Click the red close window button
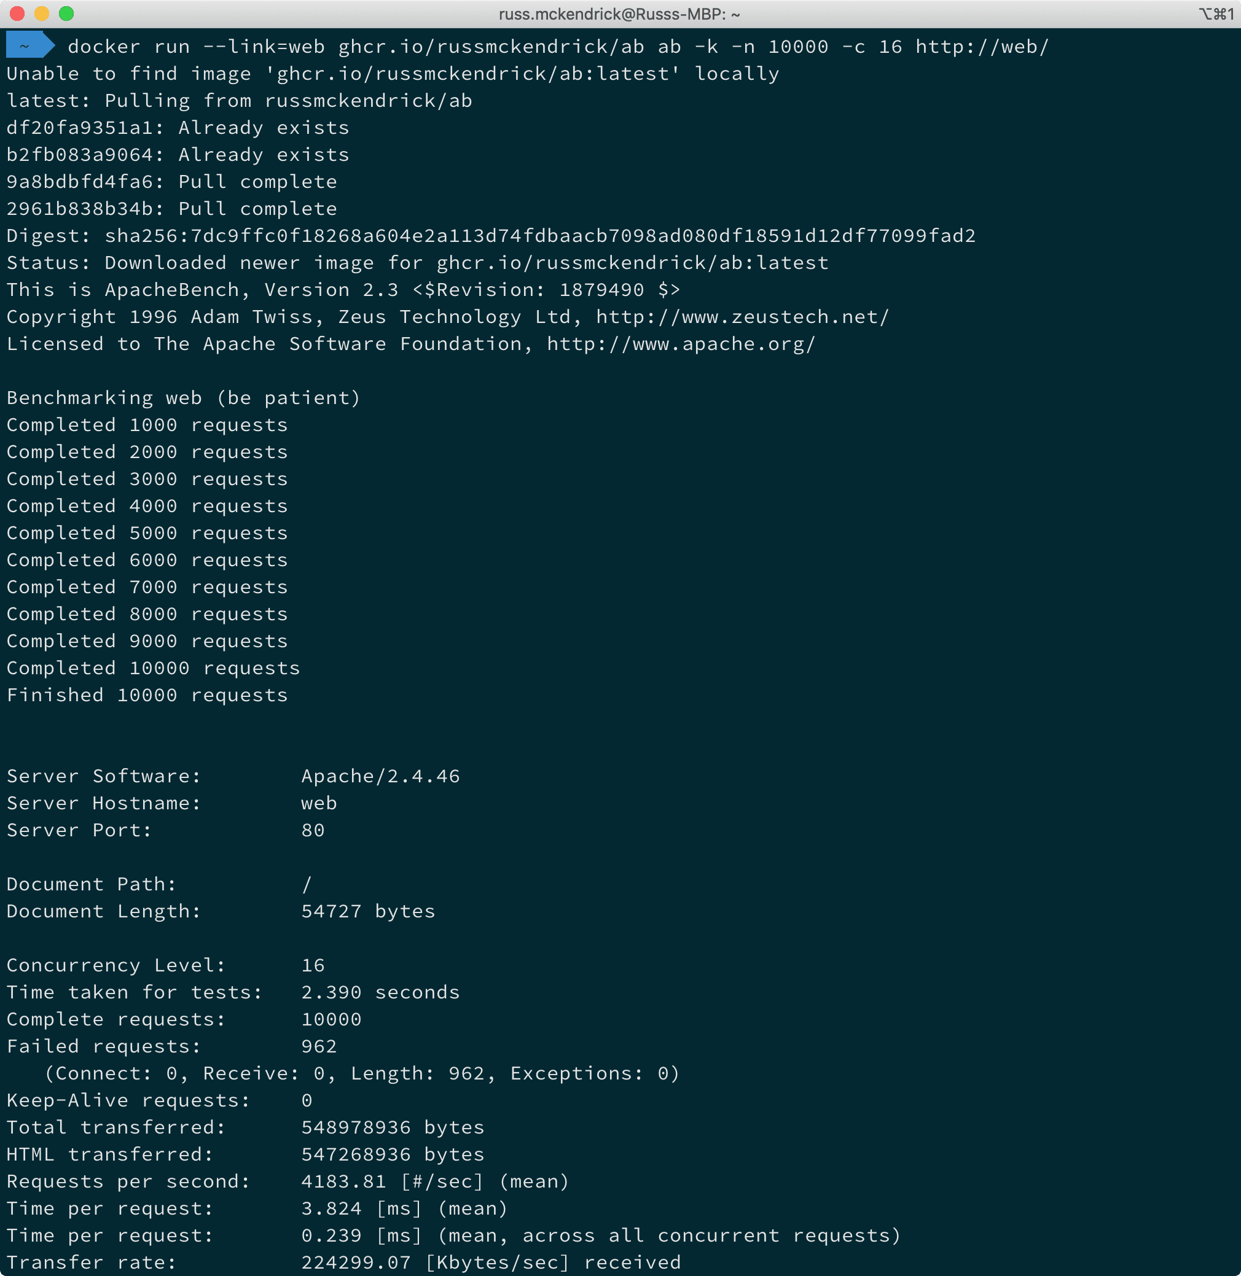Screen dimensions: 1241x1276 [x=17, y=14]
